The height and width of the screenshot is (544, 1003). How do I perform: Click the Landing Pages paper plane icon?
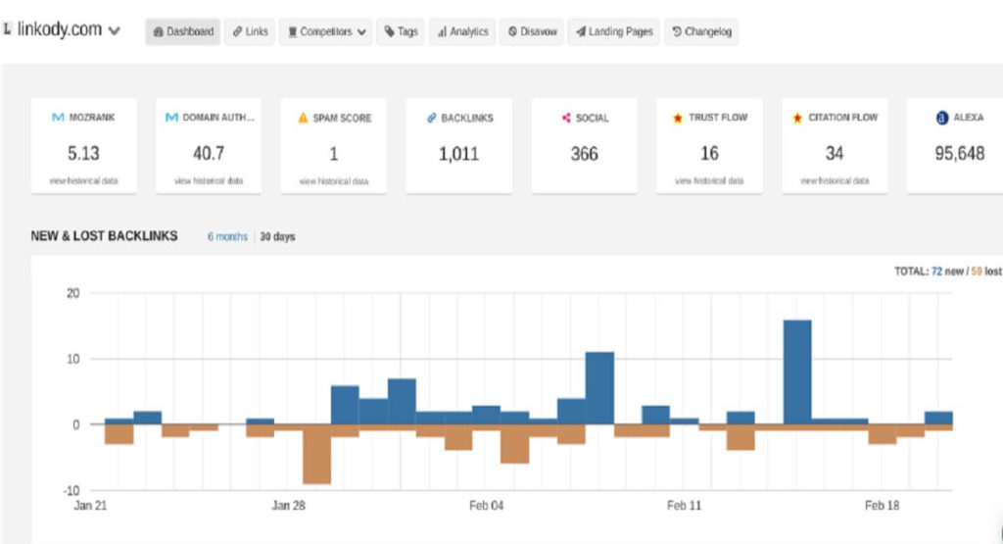click(x=581, y=31)
